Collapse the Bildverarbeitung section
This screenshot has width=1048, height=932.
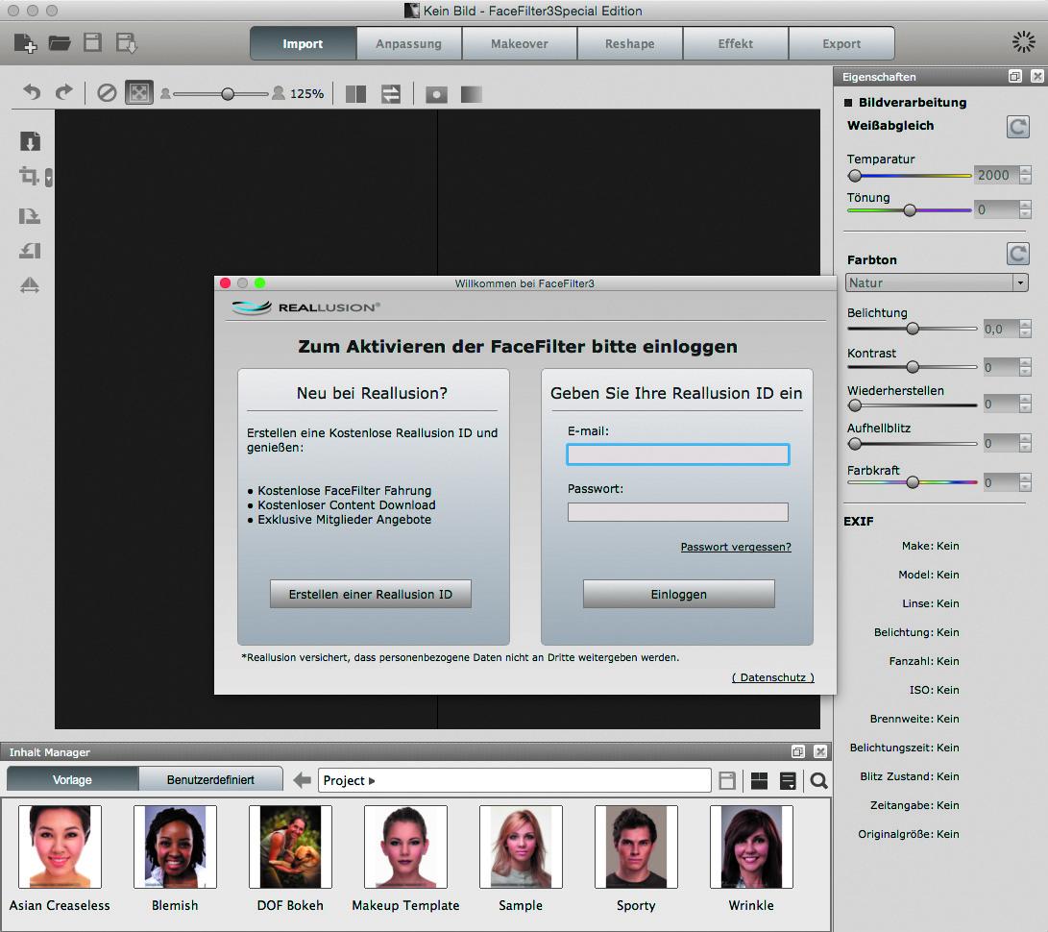[x=848, y=102]
